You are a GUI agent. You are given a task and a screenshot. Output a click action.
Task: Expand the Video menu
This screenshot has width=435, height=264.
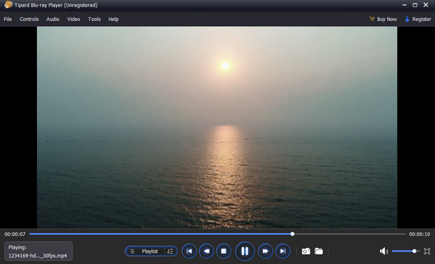tap(73, 19)
